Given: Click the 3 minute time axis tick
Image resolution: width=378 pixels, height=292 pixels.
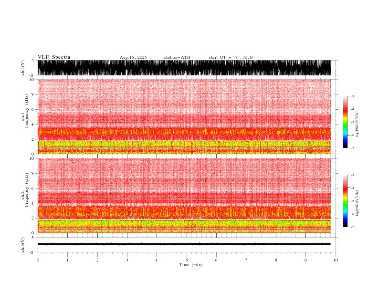Looking at the screenshot, I should pos(127,260).
